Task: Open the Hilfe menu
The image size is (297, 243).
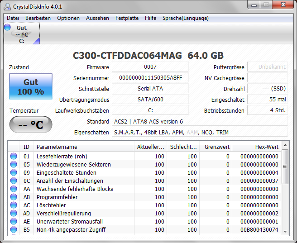Action: [x=151, y=18]
